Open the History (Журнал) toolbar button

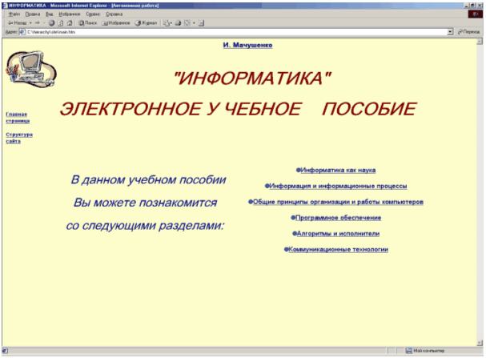(145, 22)
